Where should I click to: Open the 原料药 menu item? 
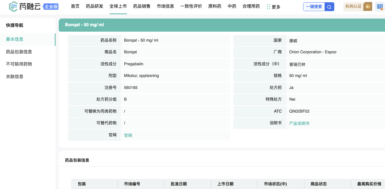215,6
